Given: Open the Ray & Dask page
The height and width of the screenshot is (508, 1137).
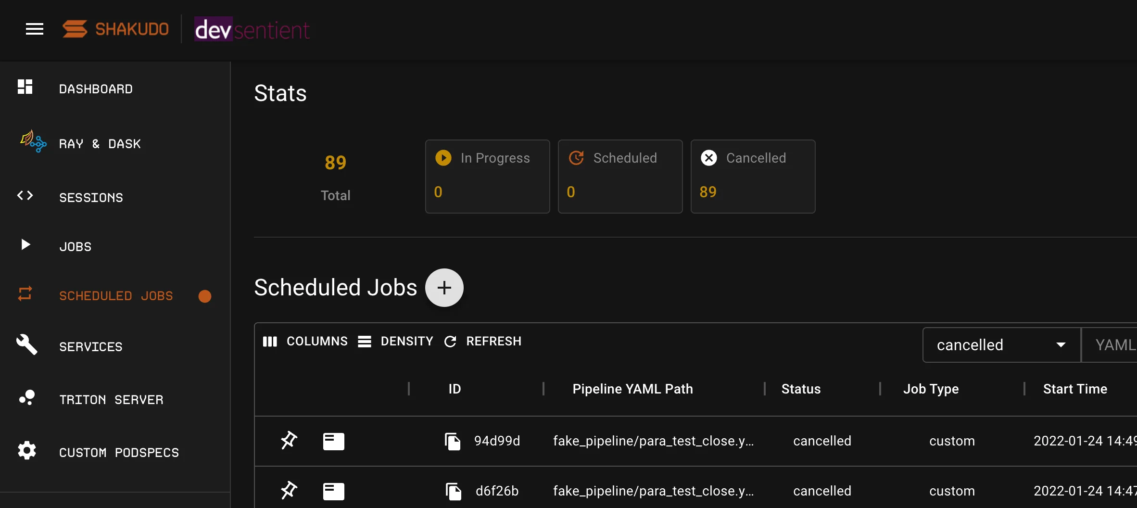Looking at the screenshot, I should (100, 144).
